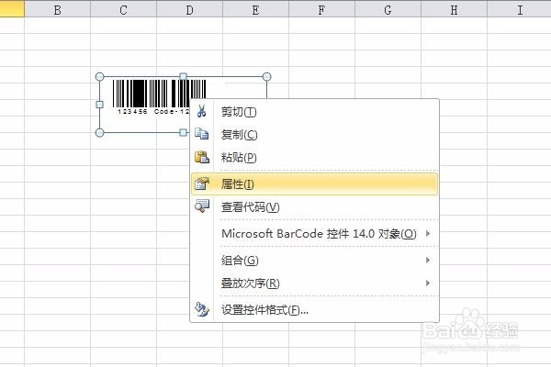Select column D header
This screenshot has height=367, width=551.
pos(190,9)
